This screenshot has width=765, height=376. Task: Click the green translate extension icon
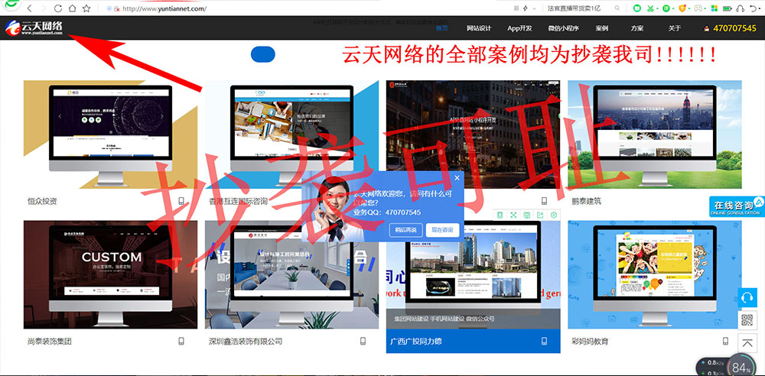click(666, 8)
